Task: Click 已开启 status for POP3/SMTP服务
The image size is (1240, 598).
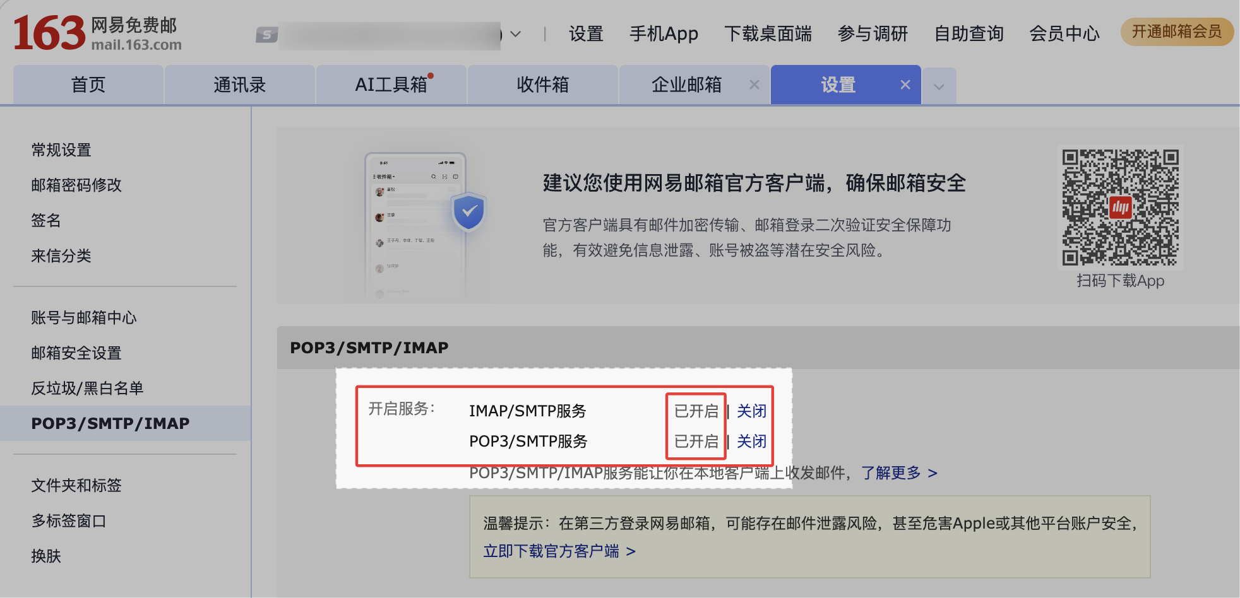Action: (x=696, y=442)
